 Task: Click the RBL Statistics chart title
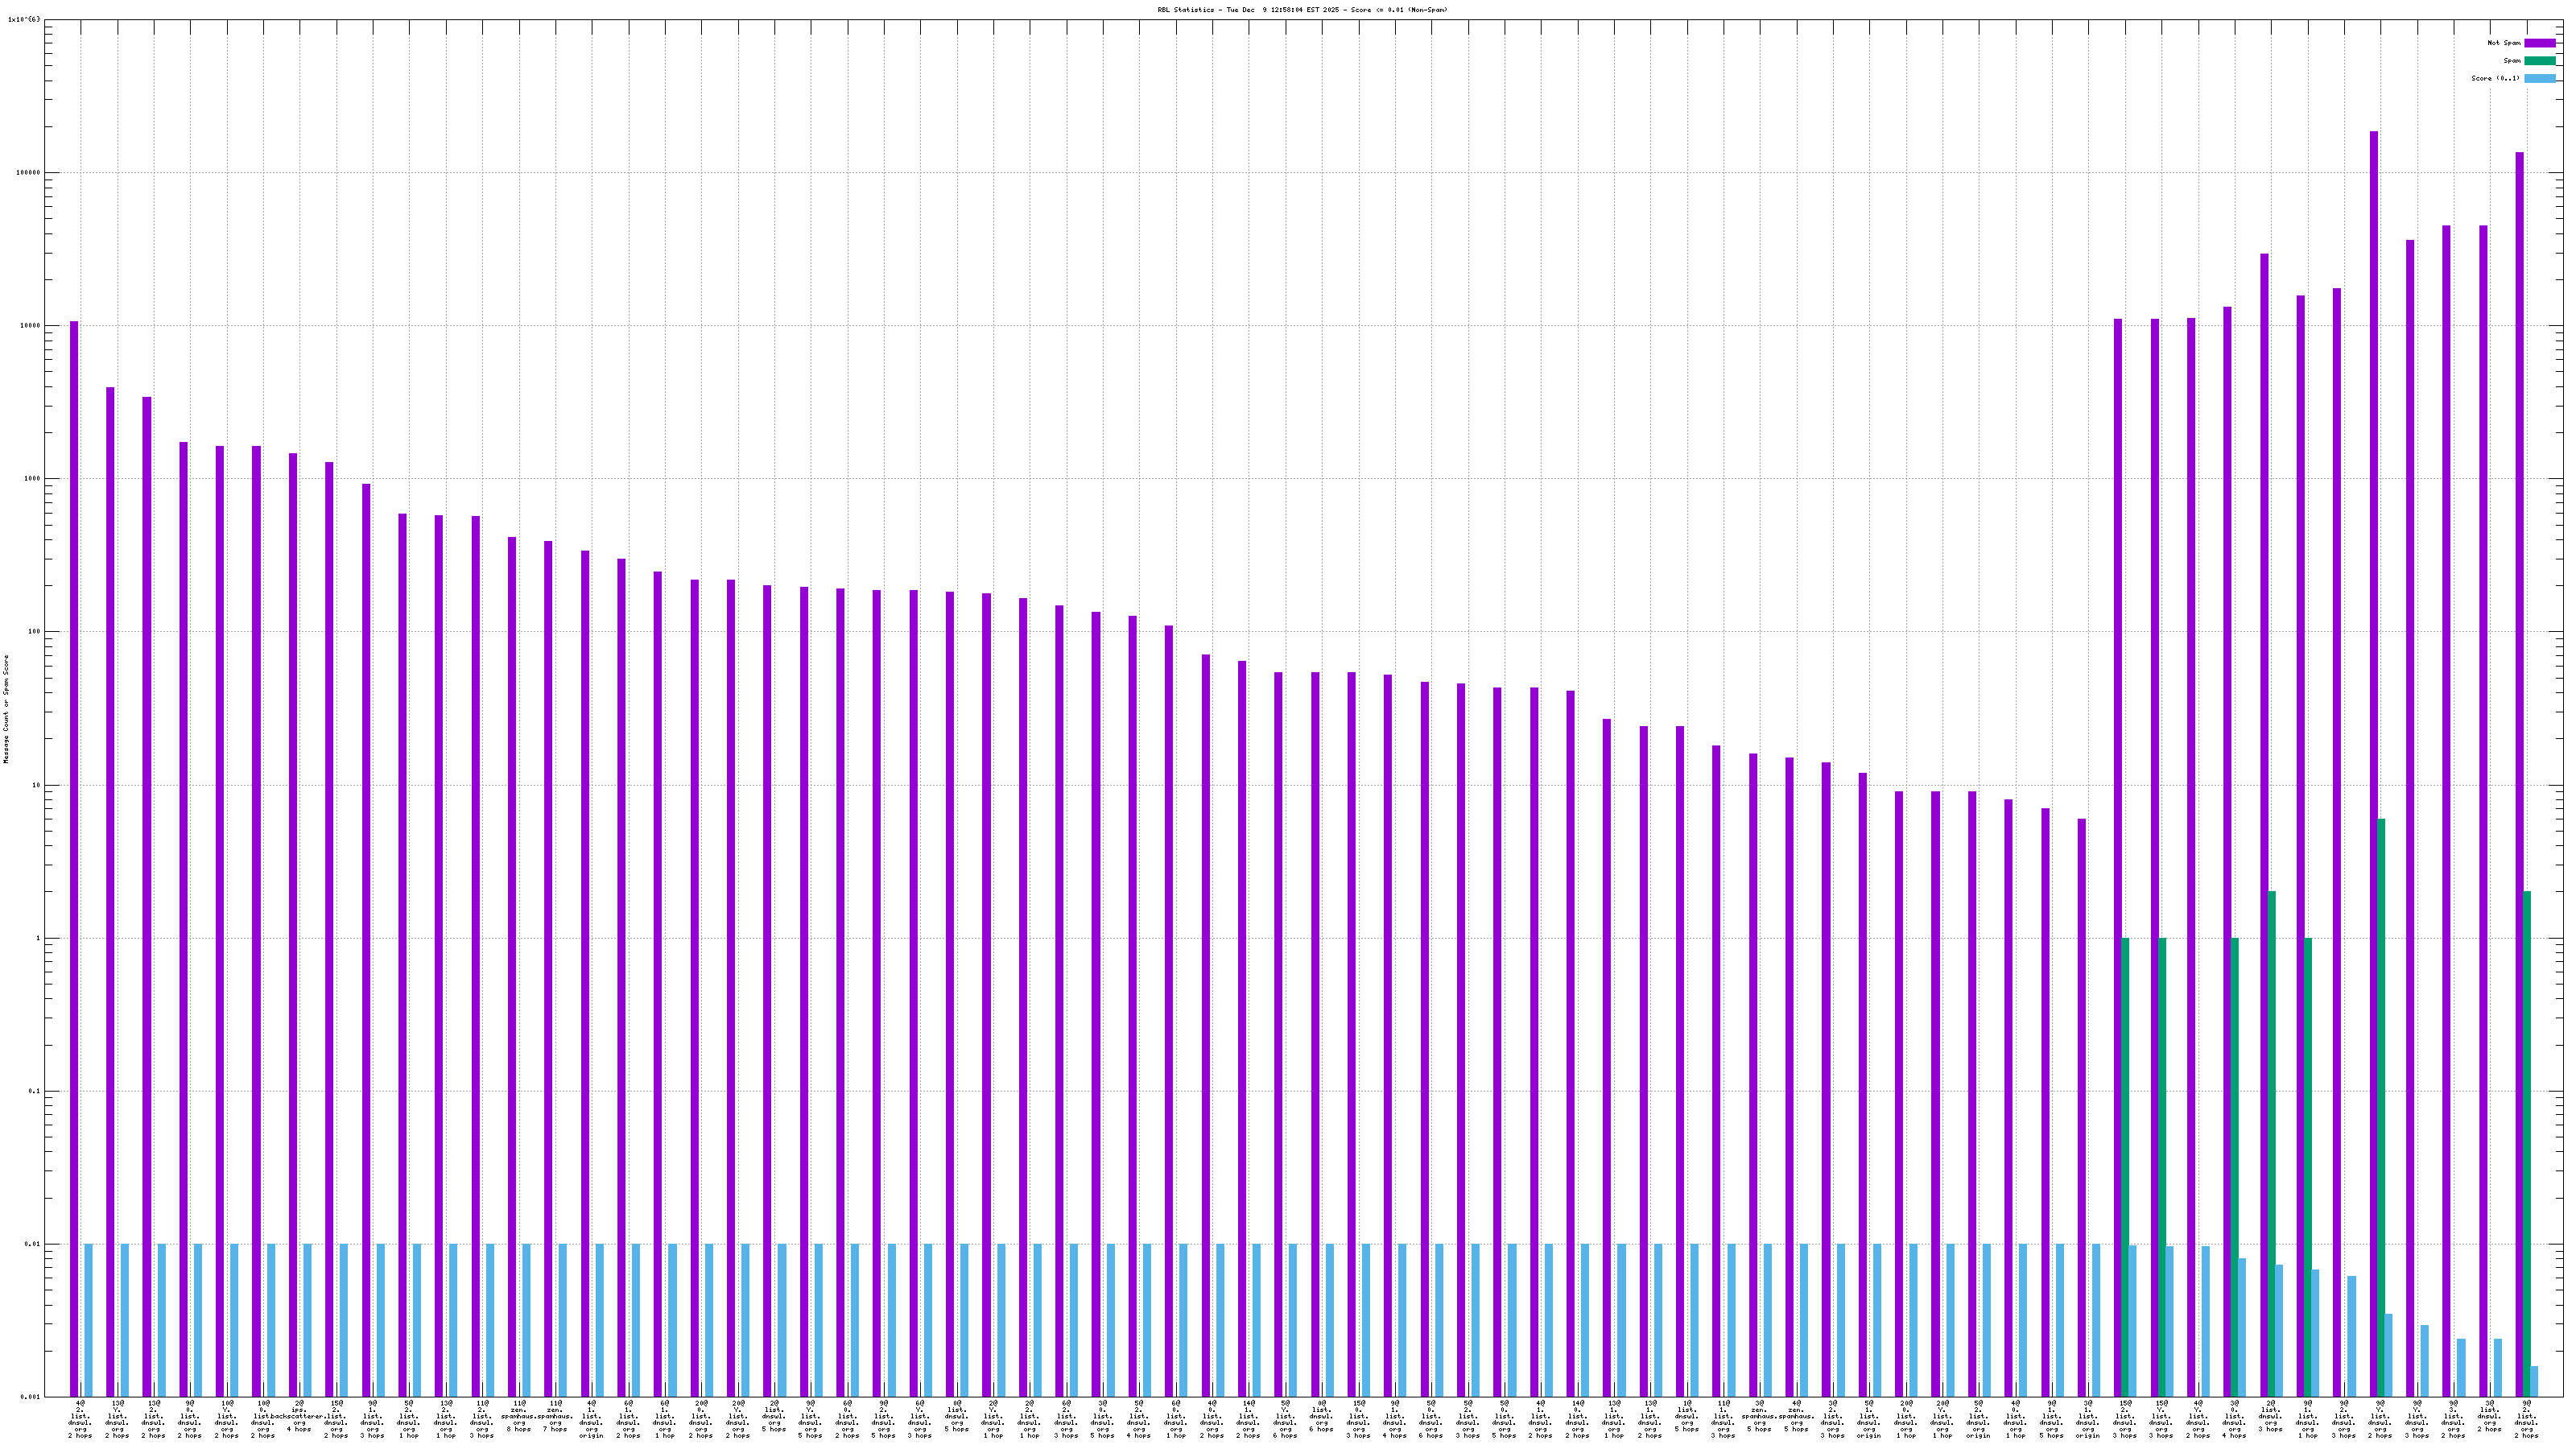click(1302, 10)
